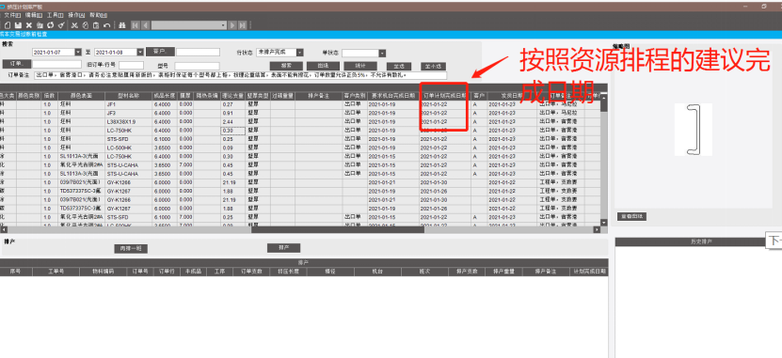Viewport: 782px width, 358px height.
Task: Click the New document toolbar icon
Action: pyautogui.click(x=8, y=25)
